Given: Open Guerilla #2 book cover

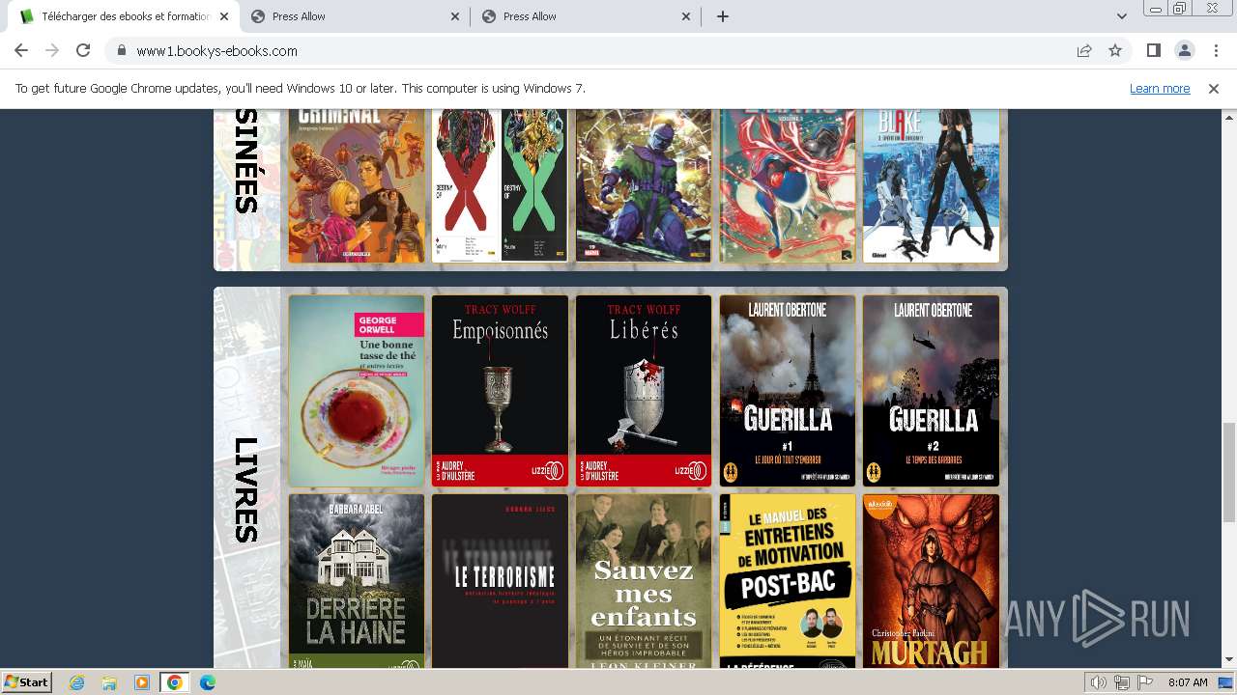Looking at the screenshot, I should tap(931, 390).
